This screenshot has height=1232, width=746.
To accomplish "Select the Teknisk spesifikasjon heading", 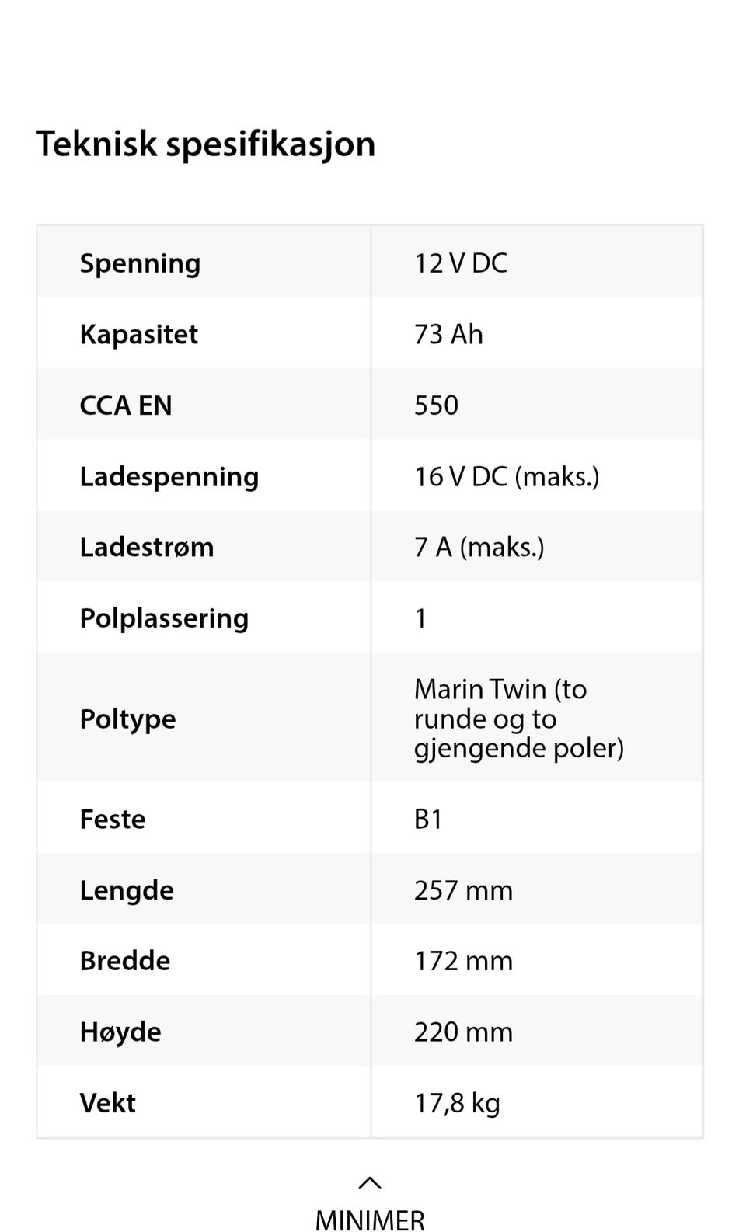I will pyautogui.click(x=206, y=144).
